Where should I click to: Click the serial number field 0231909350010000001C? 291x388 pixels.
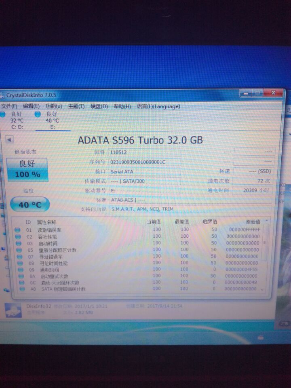(145, 162)
